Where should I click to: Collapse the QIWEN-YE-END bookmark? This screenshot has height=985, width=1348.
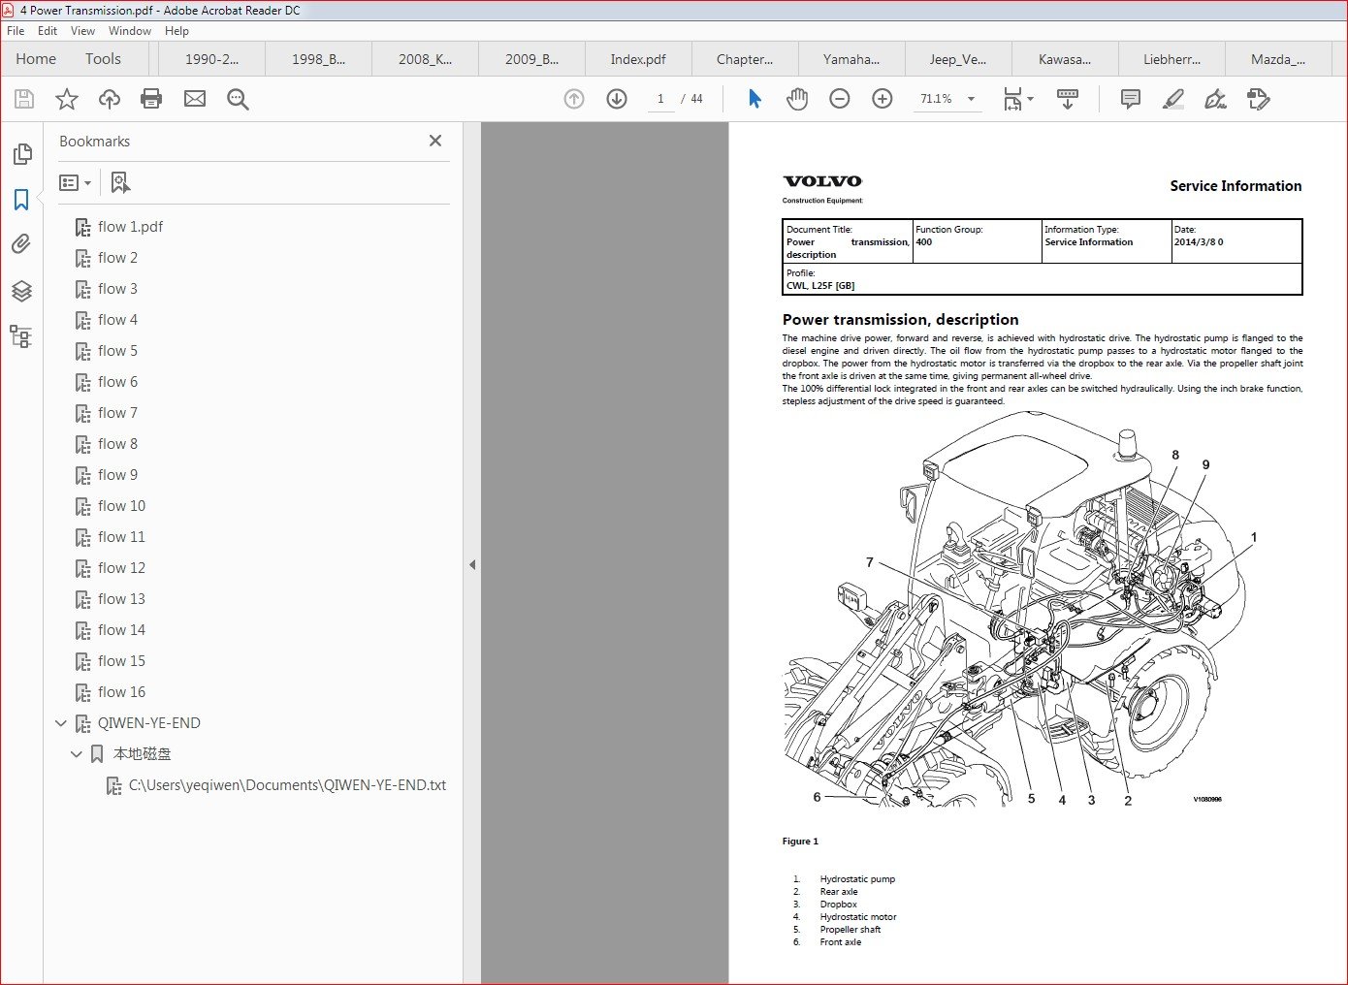tap(61, 723)
